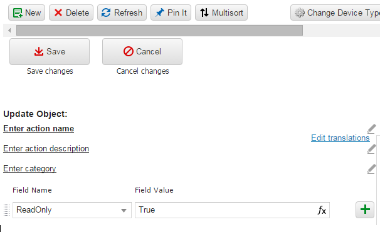Click the Enter category link
The image size is (380, 232).
[29, 169]
